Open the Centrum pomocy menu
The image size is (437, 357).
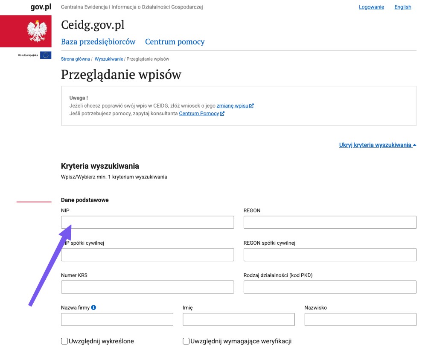pos(175,41)
